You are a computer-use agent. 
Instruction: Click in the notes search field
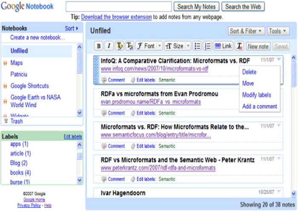point(119,7)
